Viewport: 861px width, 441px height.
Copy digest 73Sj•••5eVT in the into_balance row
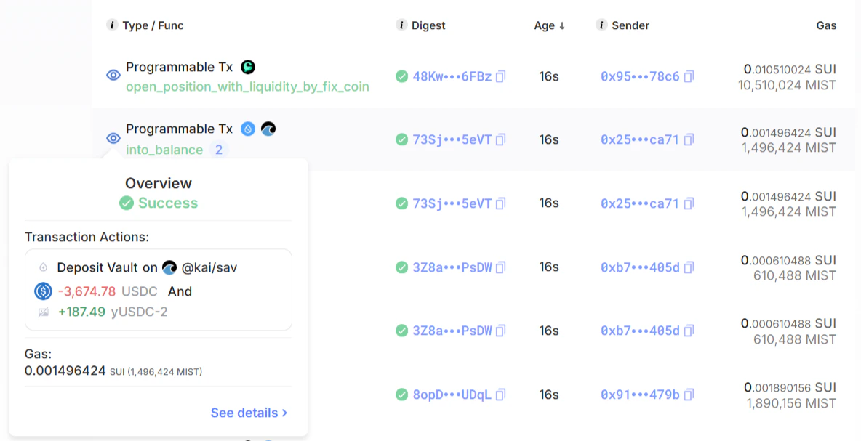click(x=500, y=140)
